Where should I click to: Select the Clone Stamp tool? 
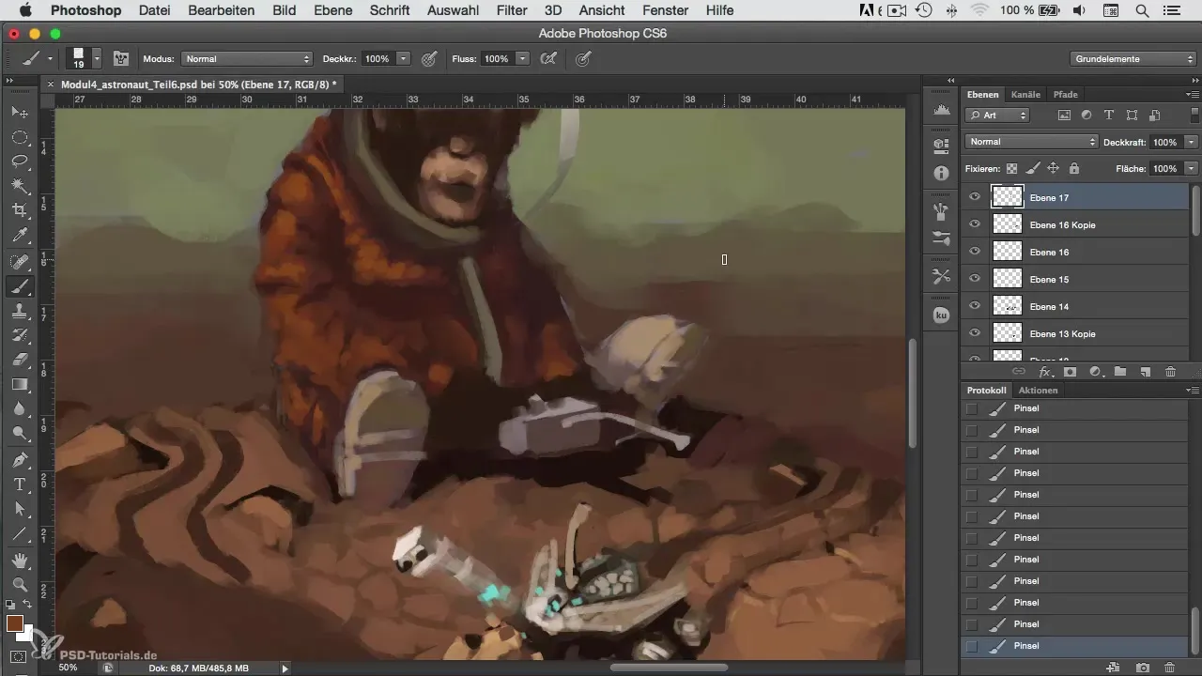point(20,311)
